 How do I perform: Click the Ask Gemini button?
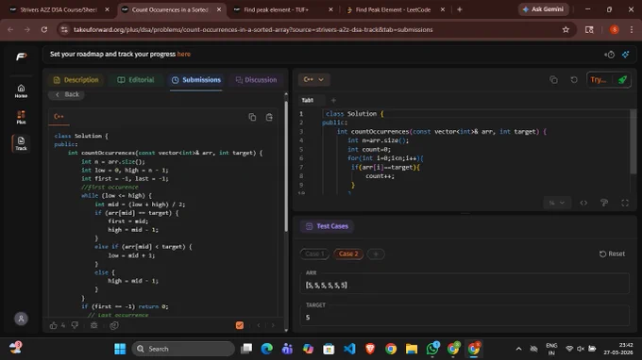click(543, 9)
